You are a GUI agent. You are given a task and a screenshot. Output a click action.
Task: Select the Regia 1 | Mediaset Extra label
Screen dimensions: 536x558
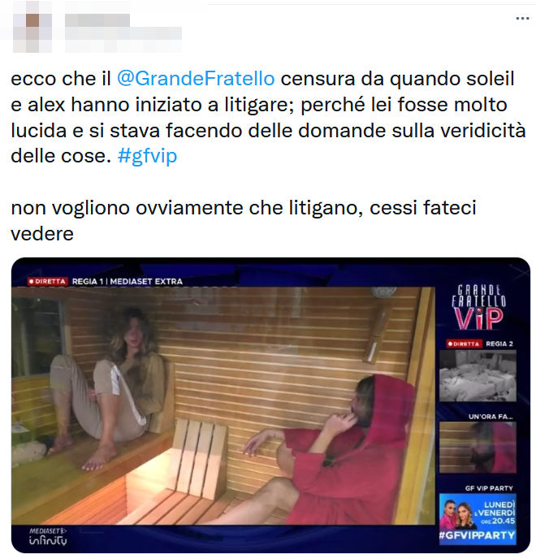coord(127,282)
